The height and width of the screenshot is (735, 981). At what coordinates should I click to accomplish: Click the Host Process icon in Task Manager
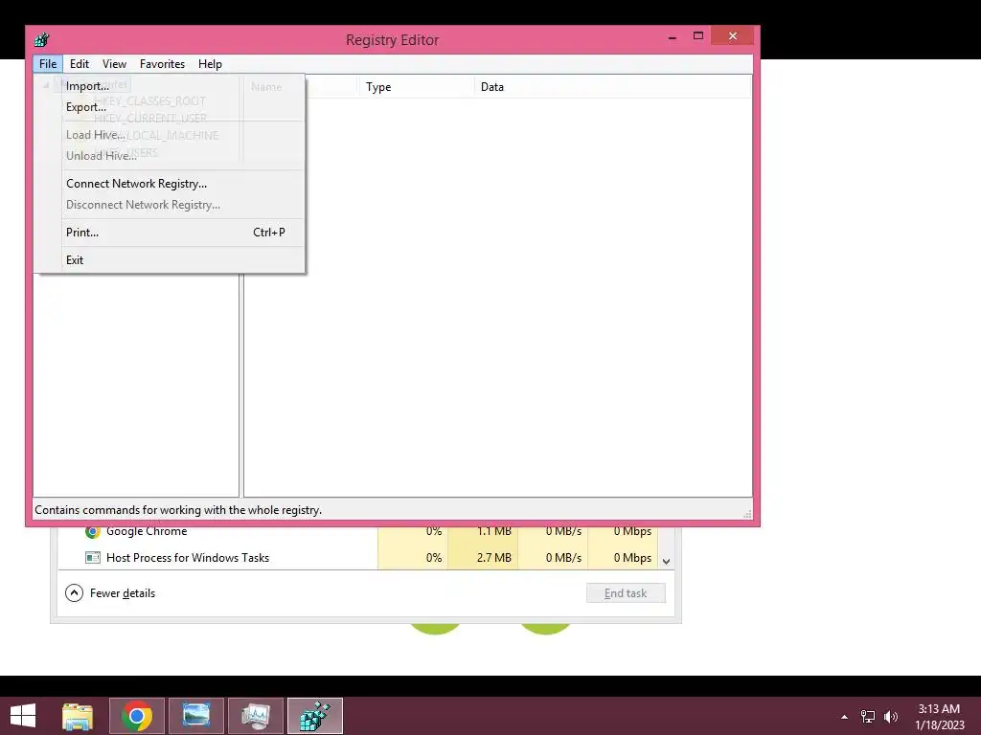[93, 558]
